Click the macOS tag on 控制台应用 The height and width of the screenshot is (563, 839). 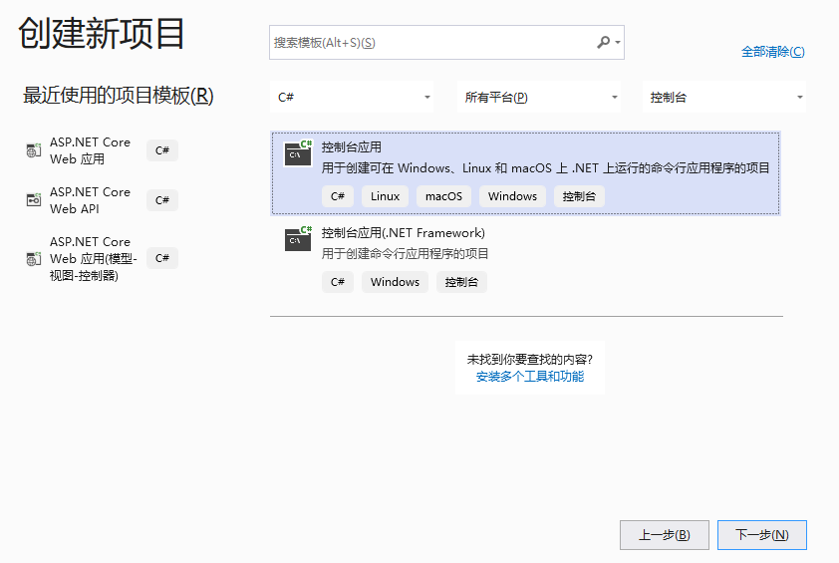443,196
